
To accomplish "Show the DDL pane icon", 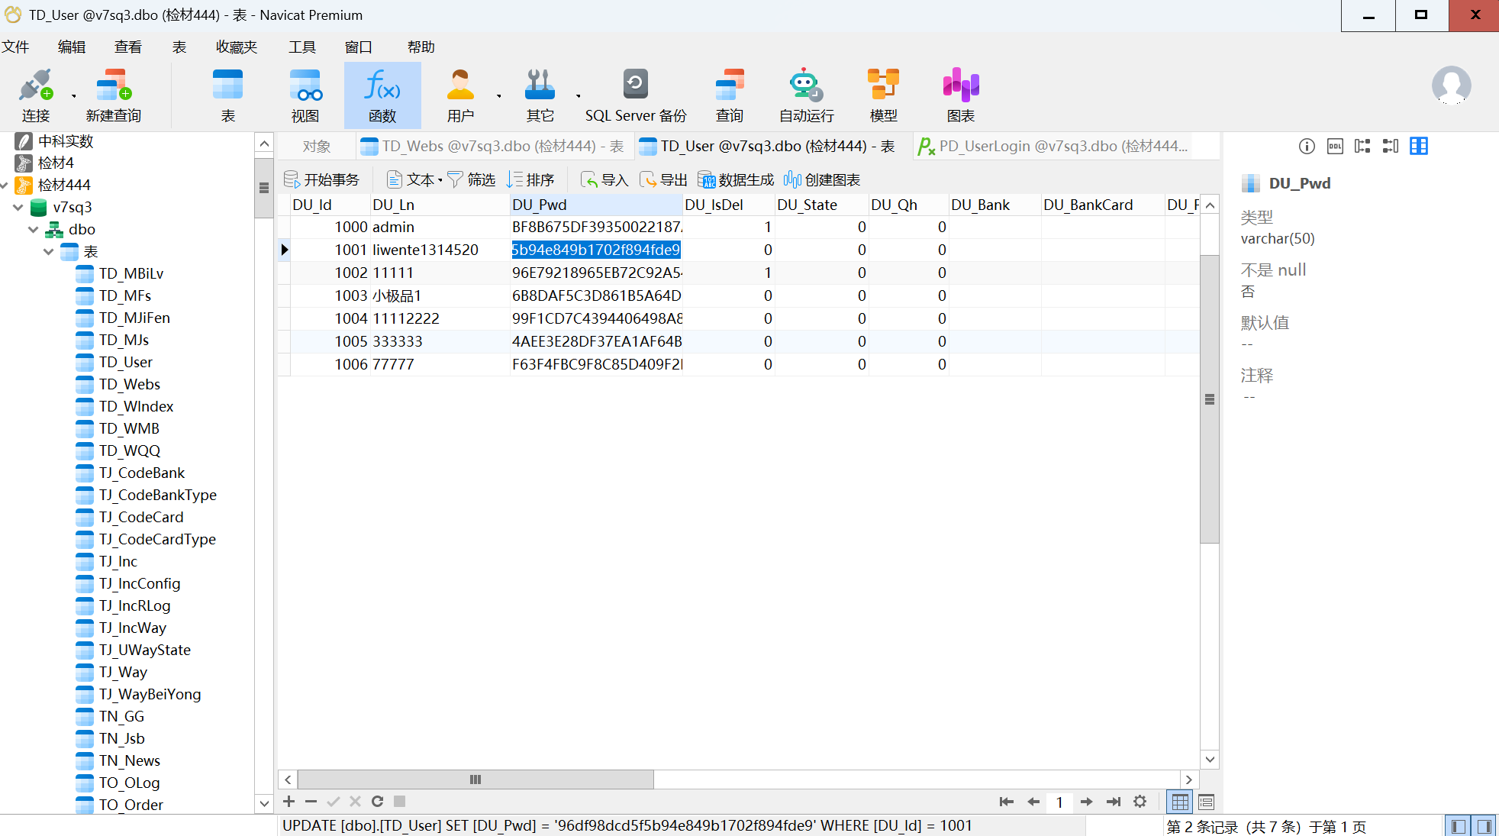I will pos(1335,146).
